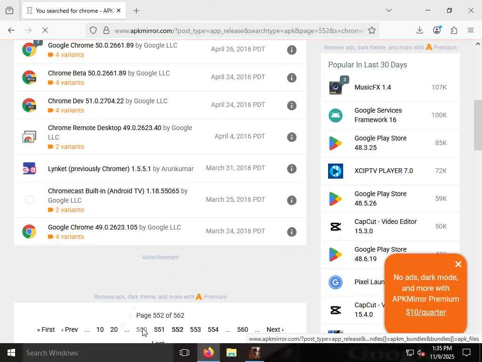Open the Firefox account icon
The height and width of the screenshot is (362, 482).
[437, 30]
